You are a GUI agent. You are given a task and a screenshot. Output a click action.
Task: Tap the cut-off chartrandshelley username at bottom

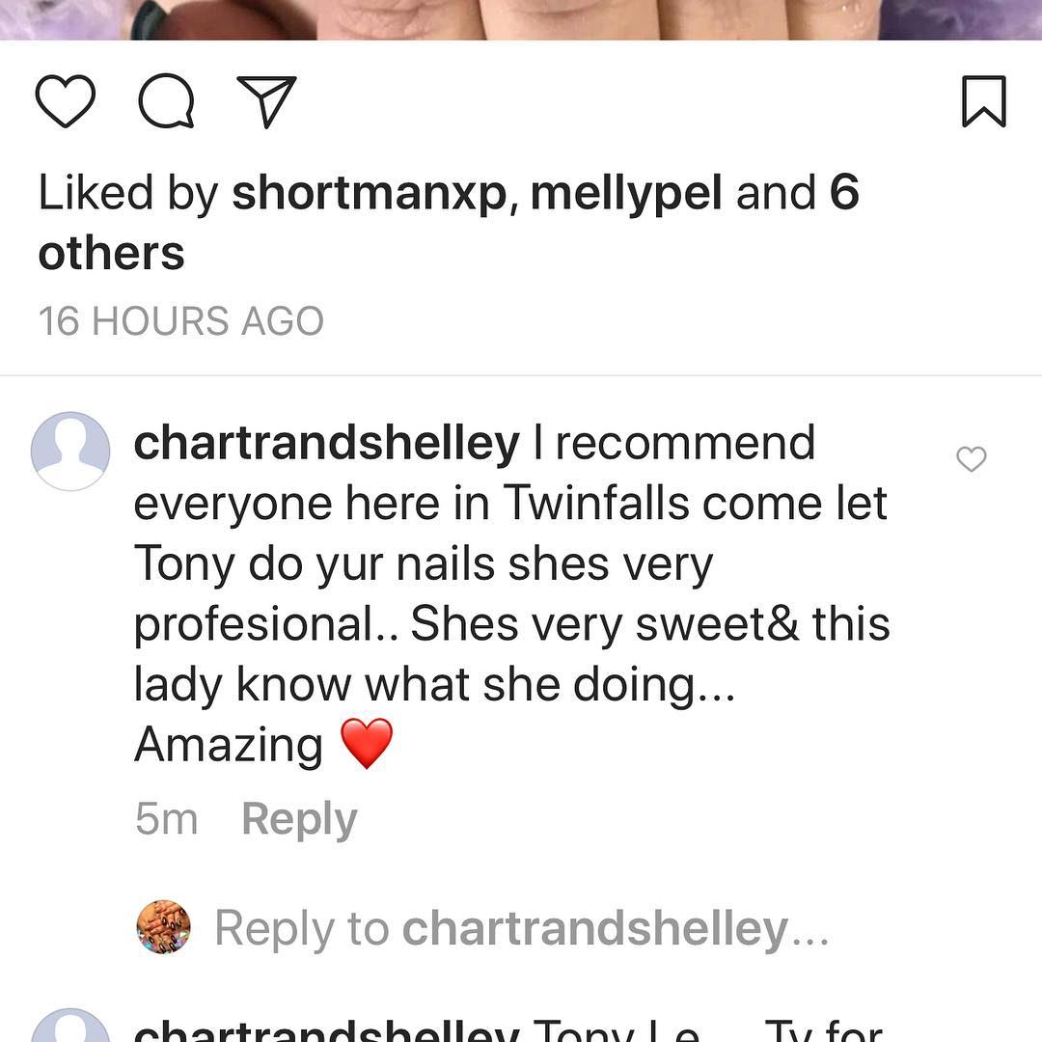coord(326,1030)
